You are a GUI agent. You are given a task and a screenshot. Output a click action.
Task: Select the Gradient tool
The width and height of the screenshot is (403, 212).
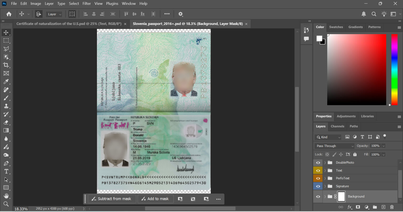(6, 130)
